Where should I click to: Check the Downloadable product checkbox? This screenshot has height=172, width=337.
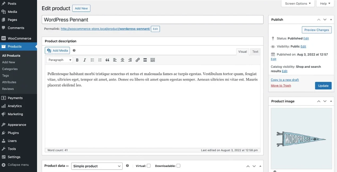click(x=178, y=166)
